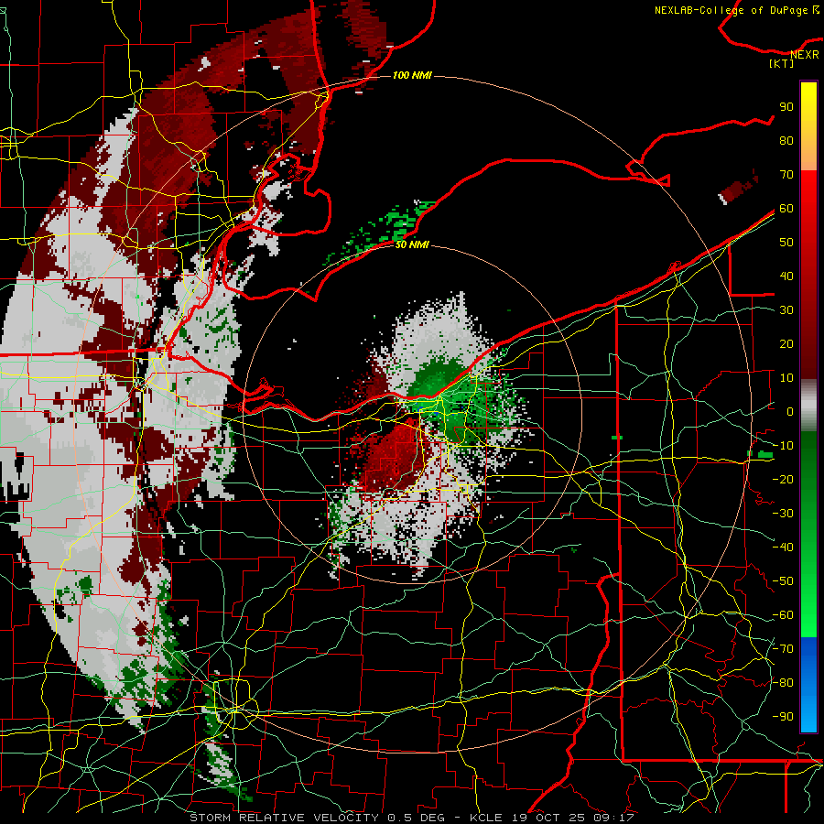824x824 pixels.
Task: Click the gray near-zero segment of color bar
Action: [x=808, y=405]
